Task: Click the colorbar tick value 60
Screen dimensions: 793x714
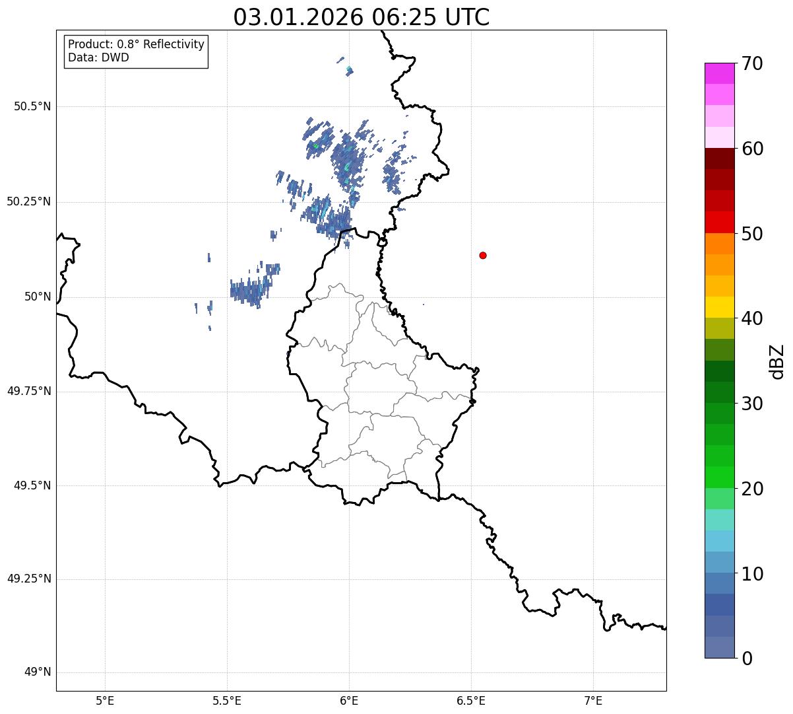Action: pos(752,149)
